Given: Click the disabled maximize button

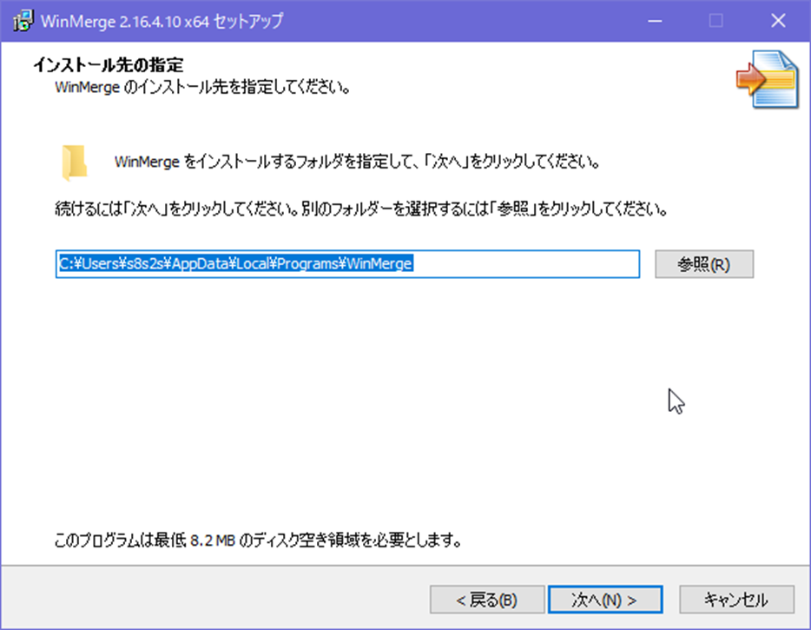Looking at the screenshot, I should [716, 21].
